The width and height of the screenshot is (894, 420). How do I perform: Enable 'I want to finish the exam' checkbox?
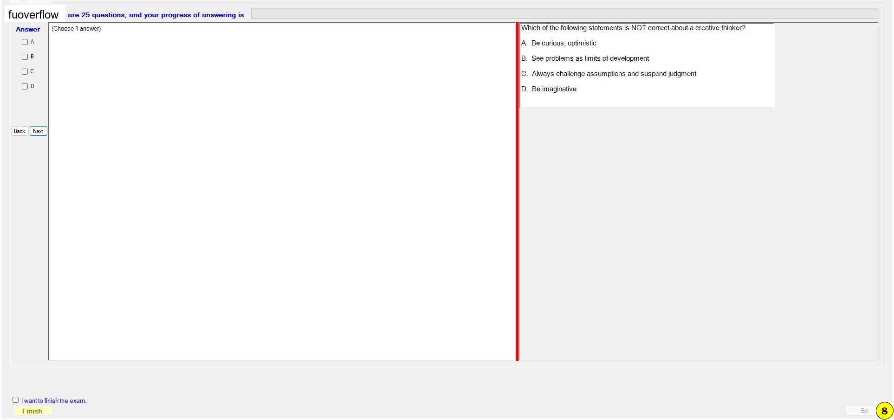coord(15,400)
